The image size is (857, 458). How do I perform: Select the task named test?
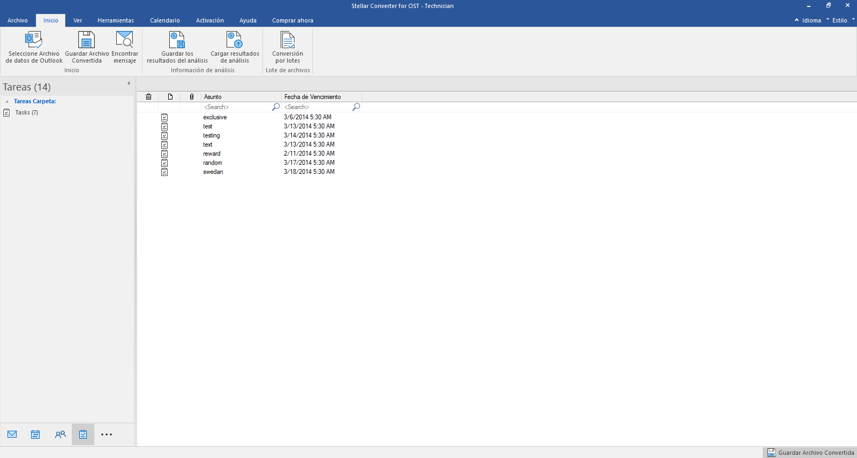[x=208, y=126]
